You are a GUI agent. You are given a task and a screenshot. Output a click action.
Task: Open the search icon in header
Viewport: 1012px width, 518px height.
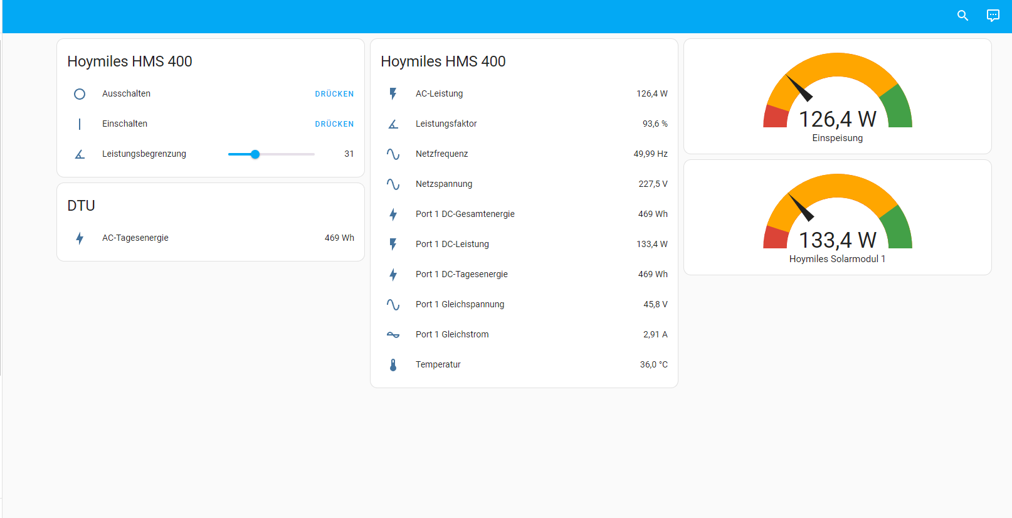point(962,16)
